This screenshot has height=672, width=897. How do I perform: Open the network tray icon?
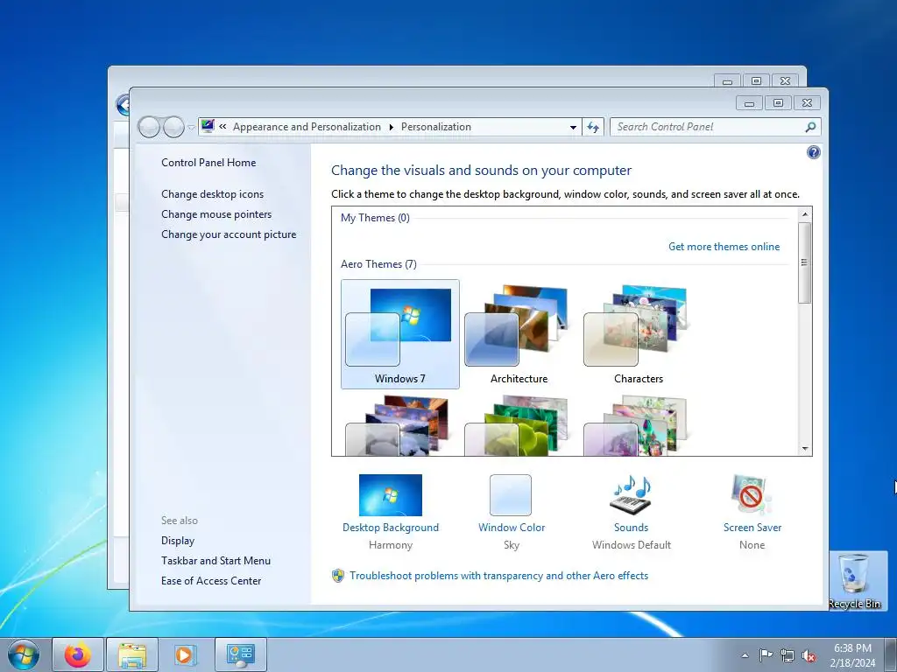[788, 654]
